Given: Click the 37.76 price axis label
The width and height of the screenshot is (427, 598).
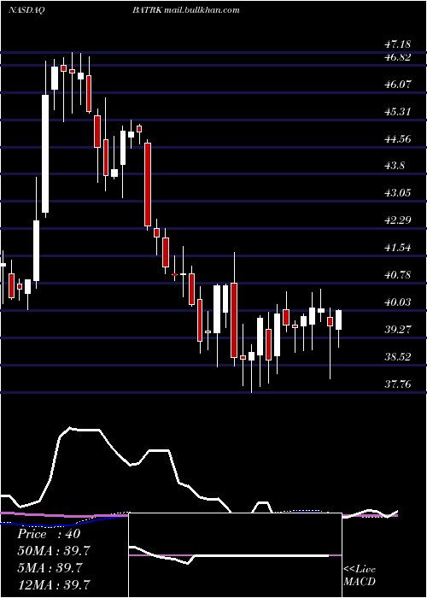Looking at the screenshot, I should point(398,384).
